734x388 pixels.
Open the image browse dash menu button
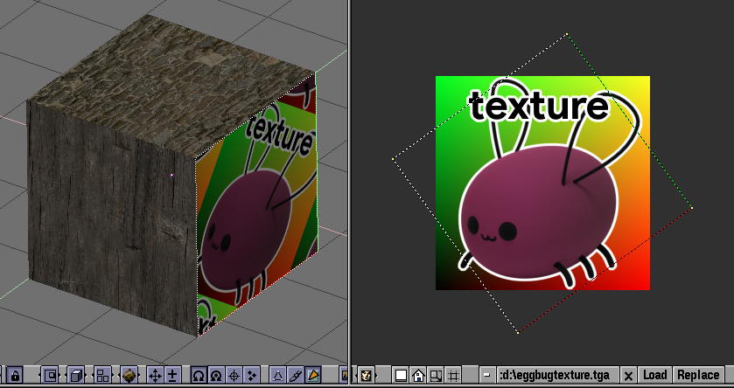tap(487, 375)
